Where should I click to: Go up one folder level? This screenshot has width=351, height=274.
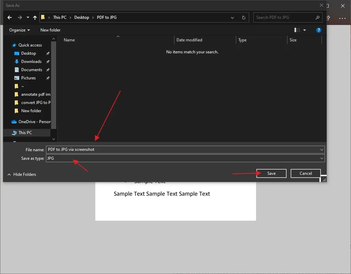[x=35, y=17]
